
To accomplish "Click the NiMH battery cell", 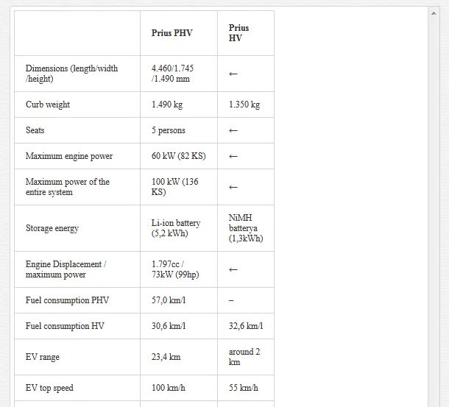I will point(246,228).
